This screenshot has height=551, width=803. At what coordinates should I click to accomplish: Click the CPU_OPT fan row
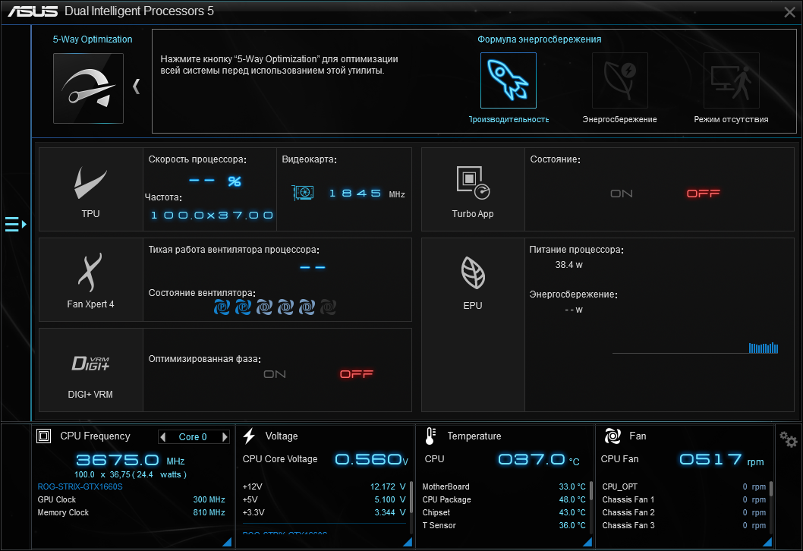point(684,486)
